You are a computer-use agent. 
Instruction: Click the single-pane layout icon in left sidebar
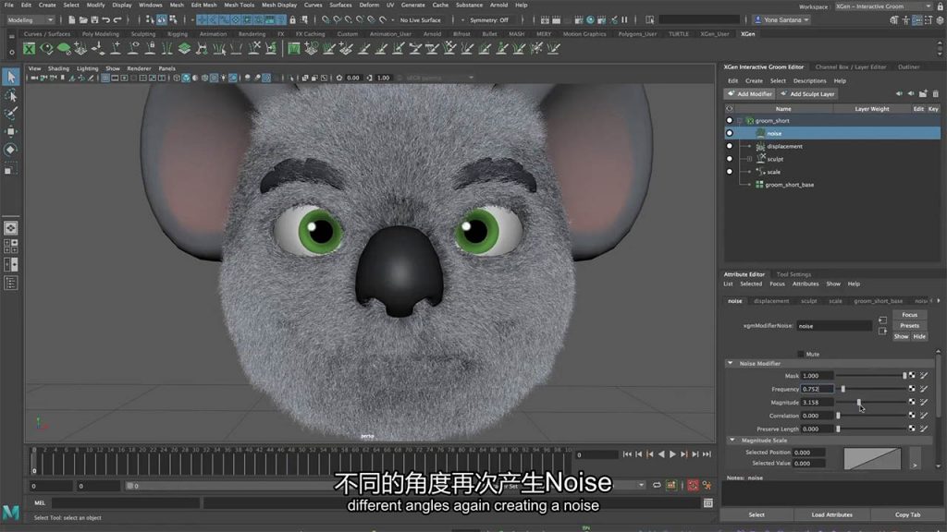click(11, 228)
